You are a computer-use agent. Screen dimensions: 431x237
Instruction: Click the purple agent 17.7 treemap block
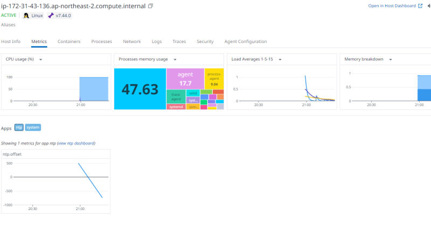[x=185, y=79]
